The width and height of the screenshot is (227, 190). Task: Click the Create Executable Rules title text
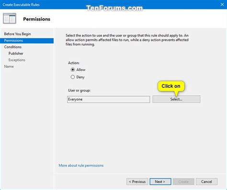pyautogui.click(x=21, y=5)
